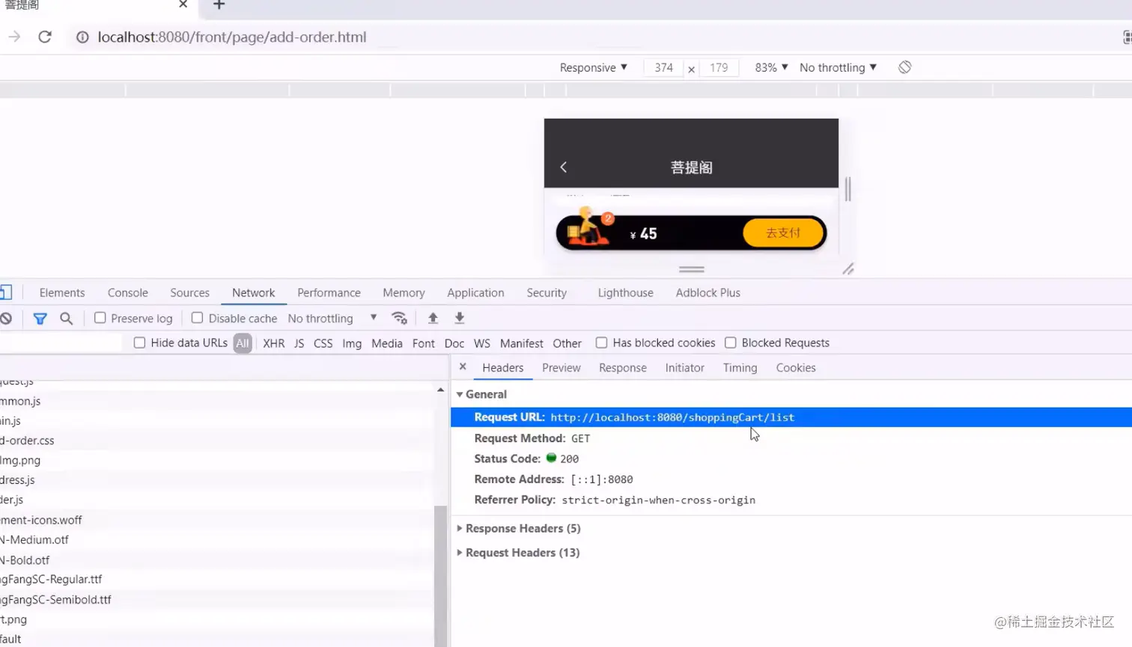This screenshot has width=1132, height=647.
Task: Open the Initiator tab of request
Action: pyautogui.click(x=684, y=368)
